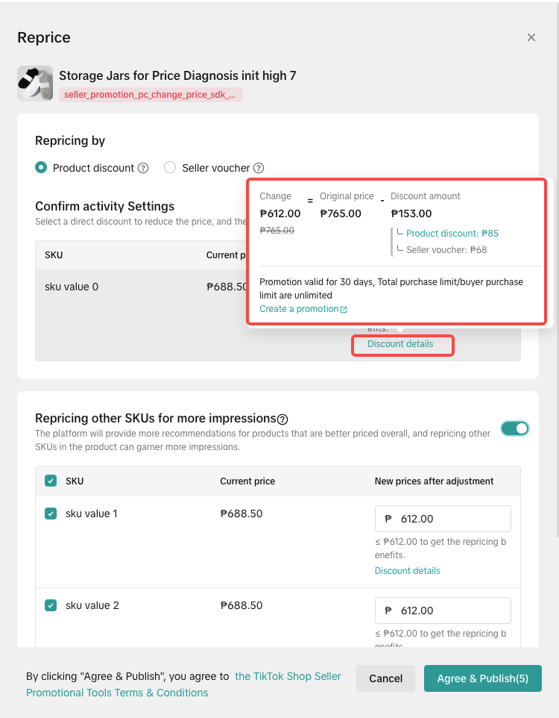The height and width of the screenshot is (718, 559).
Task: Select the Product discount radio button
Action: tap(41, 168)
